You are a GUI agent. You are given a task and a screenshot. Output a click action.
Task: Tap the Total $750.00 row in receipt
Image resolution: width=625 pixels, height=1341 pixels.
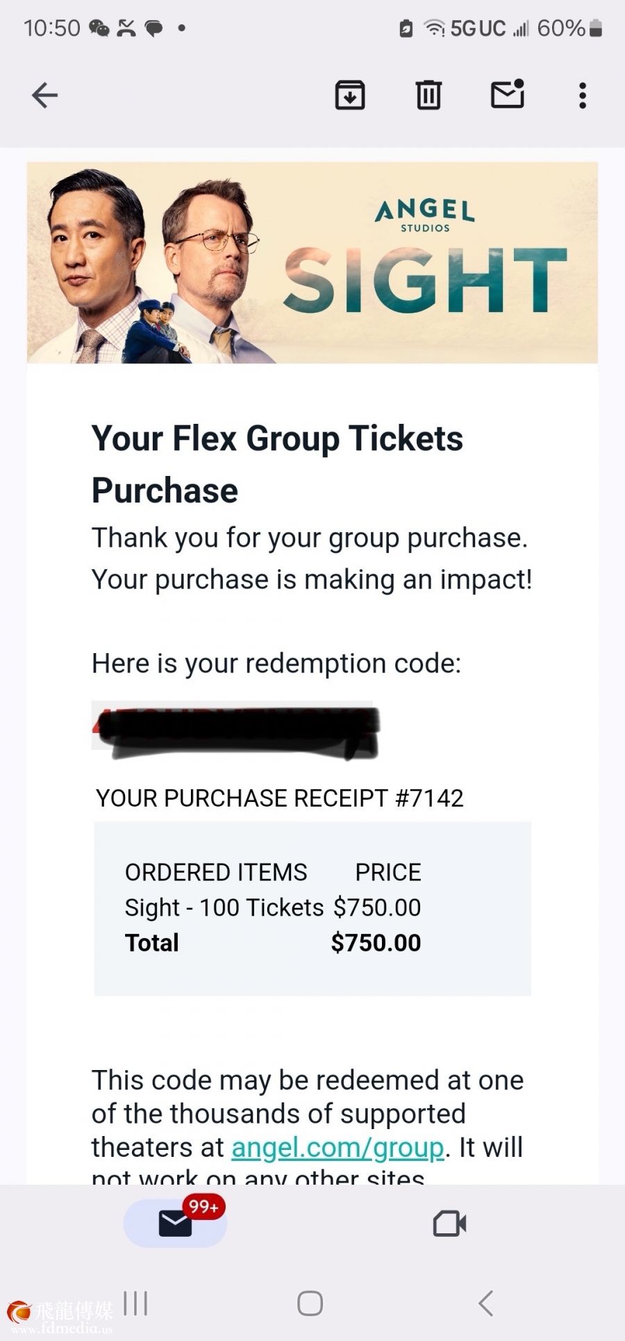pyautogui.click(x=272, y=943)
